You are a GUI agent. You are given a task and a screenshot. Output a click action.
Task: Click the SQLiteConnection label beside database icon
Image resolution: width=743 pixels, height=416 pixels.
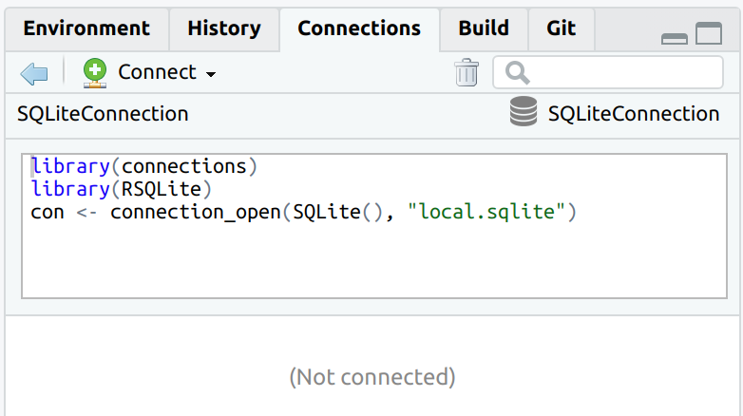coord(634,114)
